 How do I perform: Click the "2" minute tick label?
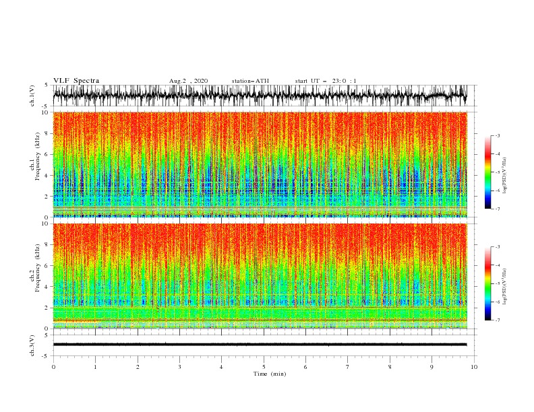(138, 367)
